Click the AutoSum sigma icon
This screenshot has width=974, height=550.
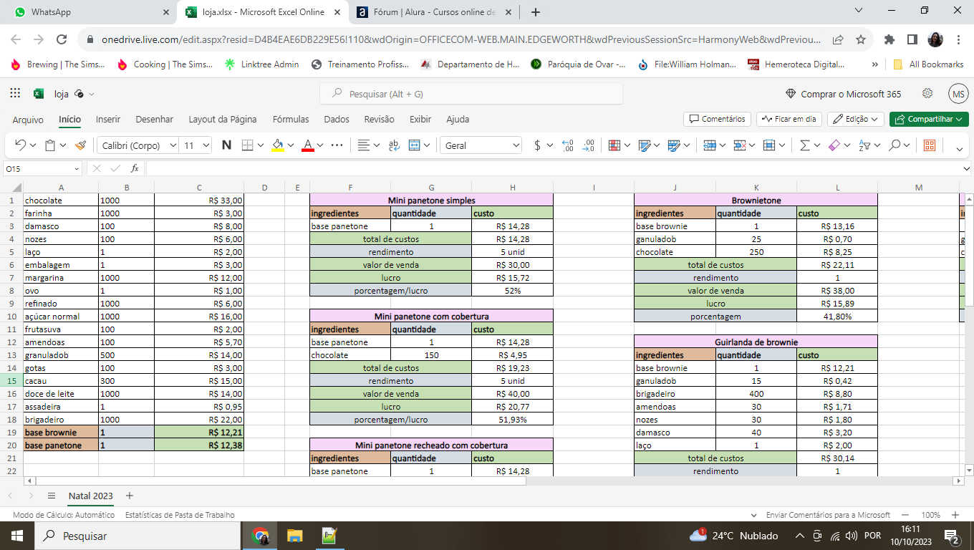804,145
